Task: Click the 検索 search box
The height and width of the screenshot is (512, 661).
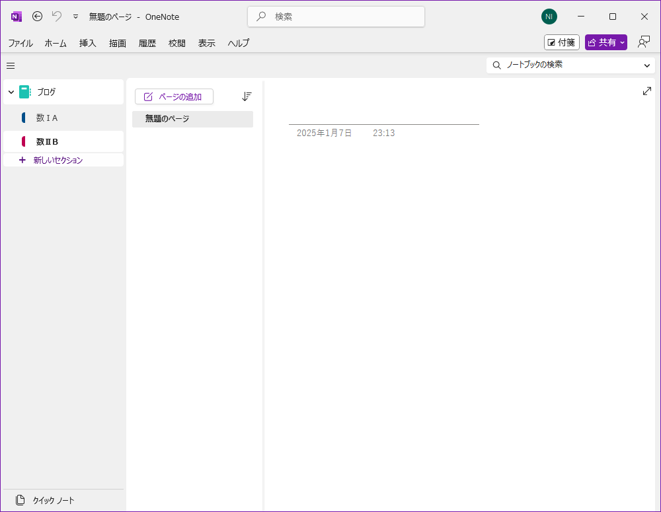Action: point(336,17)
